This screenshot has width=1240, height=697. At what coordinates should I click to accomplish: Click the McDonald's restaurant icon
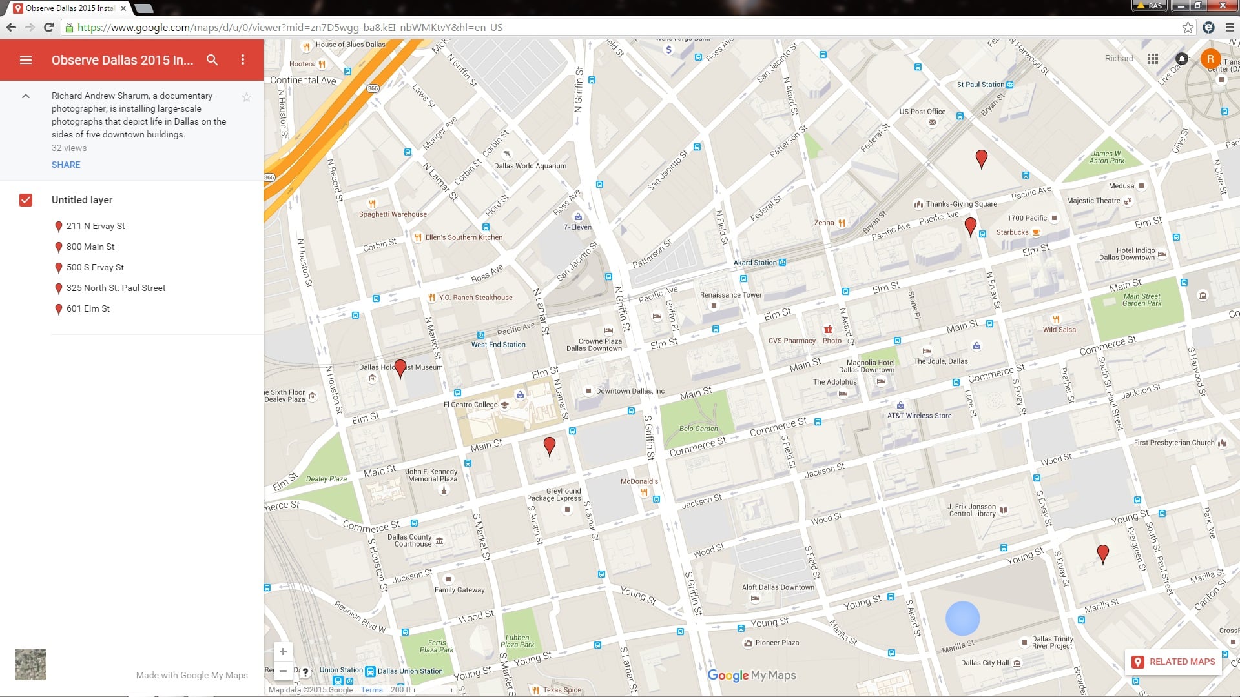[x=644, y=492]
